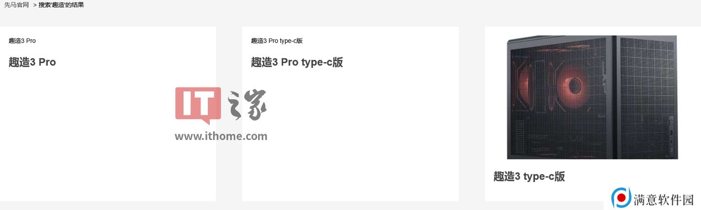Click the 搜索'趣造'的结果 breadcrumb text
The width and height of the screenshot is (701, 210).
click(x=61, y=5)
